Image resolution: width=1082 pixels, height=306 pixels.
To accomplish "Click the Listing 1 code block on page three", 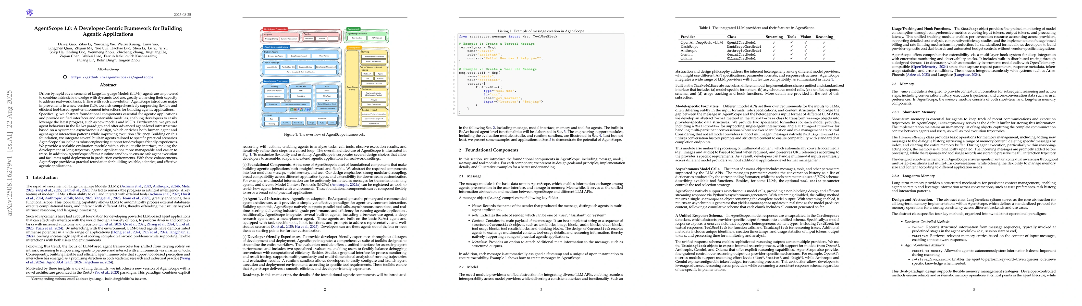I will pos(541,74).
